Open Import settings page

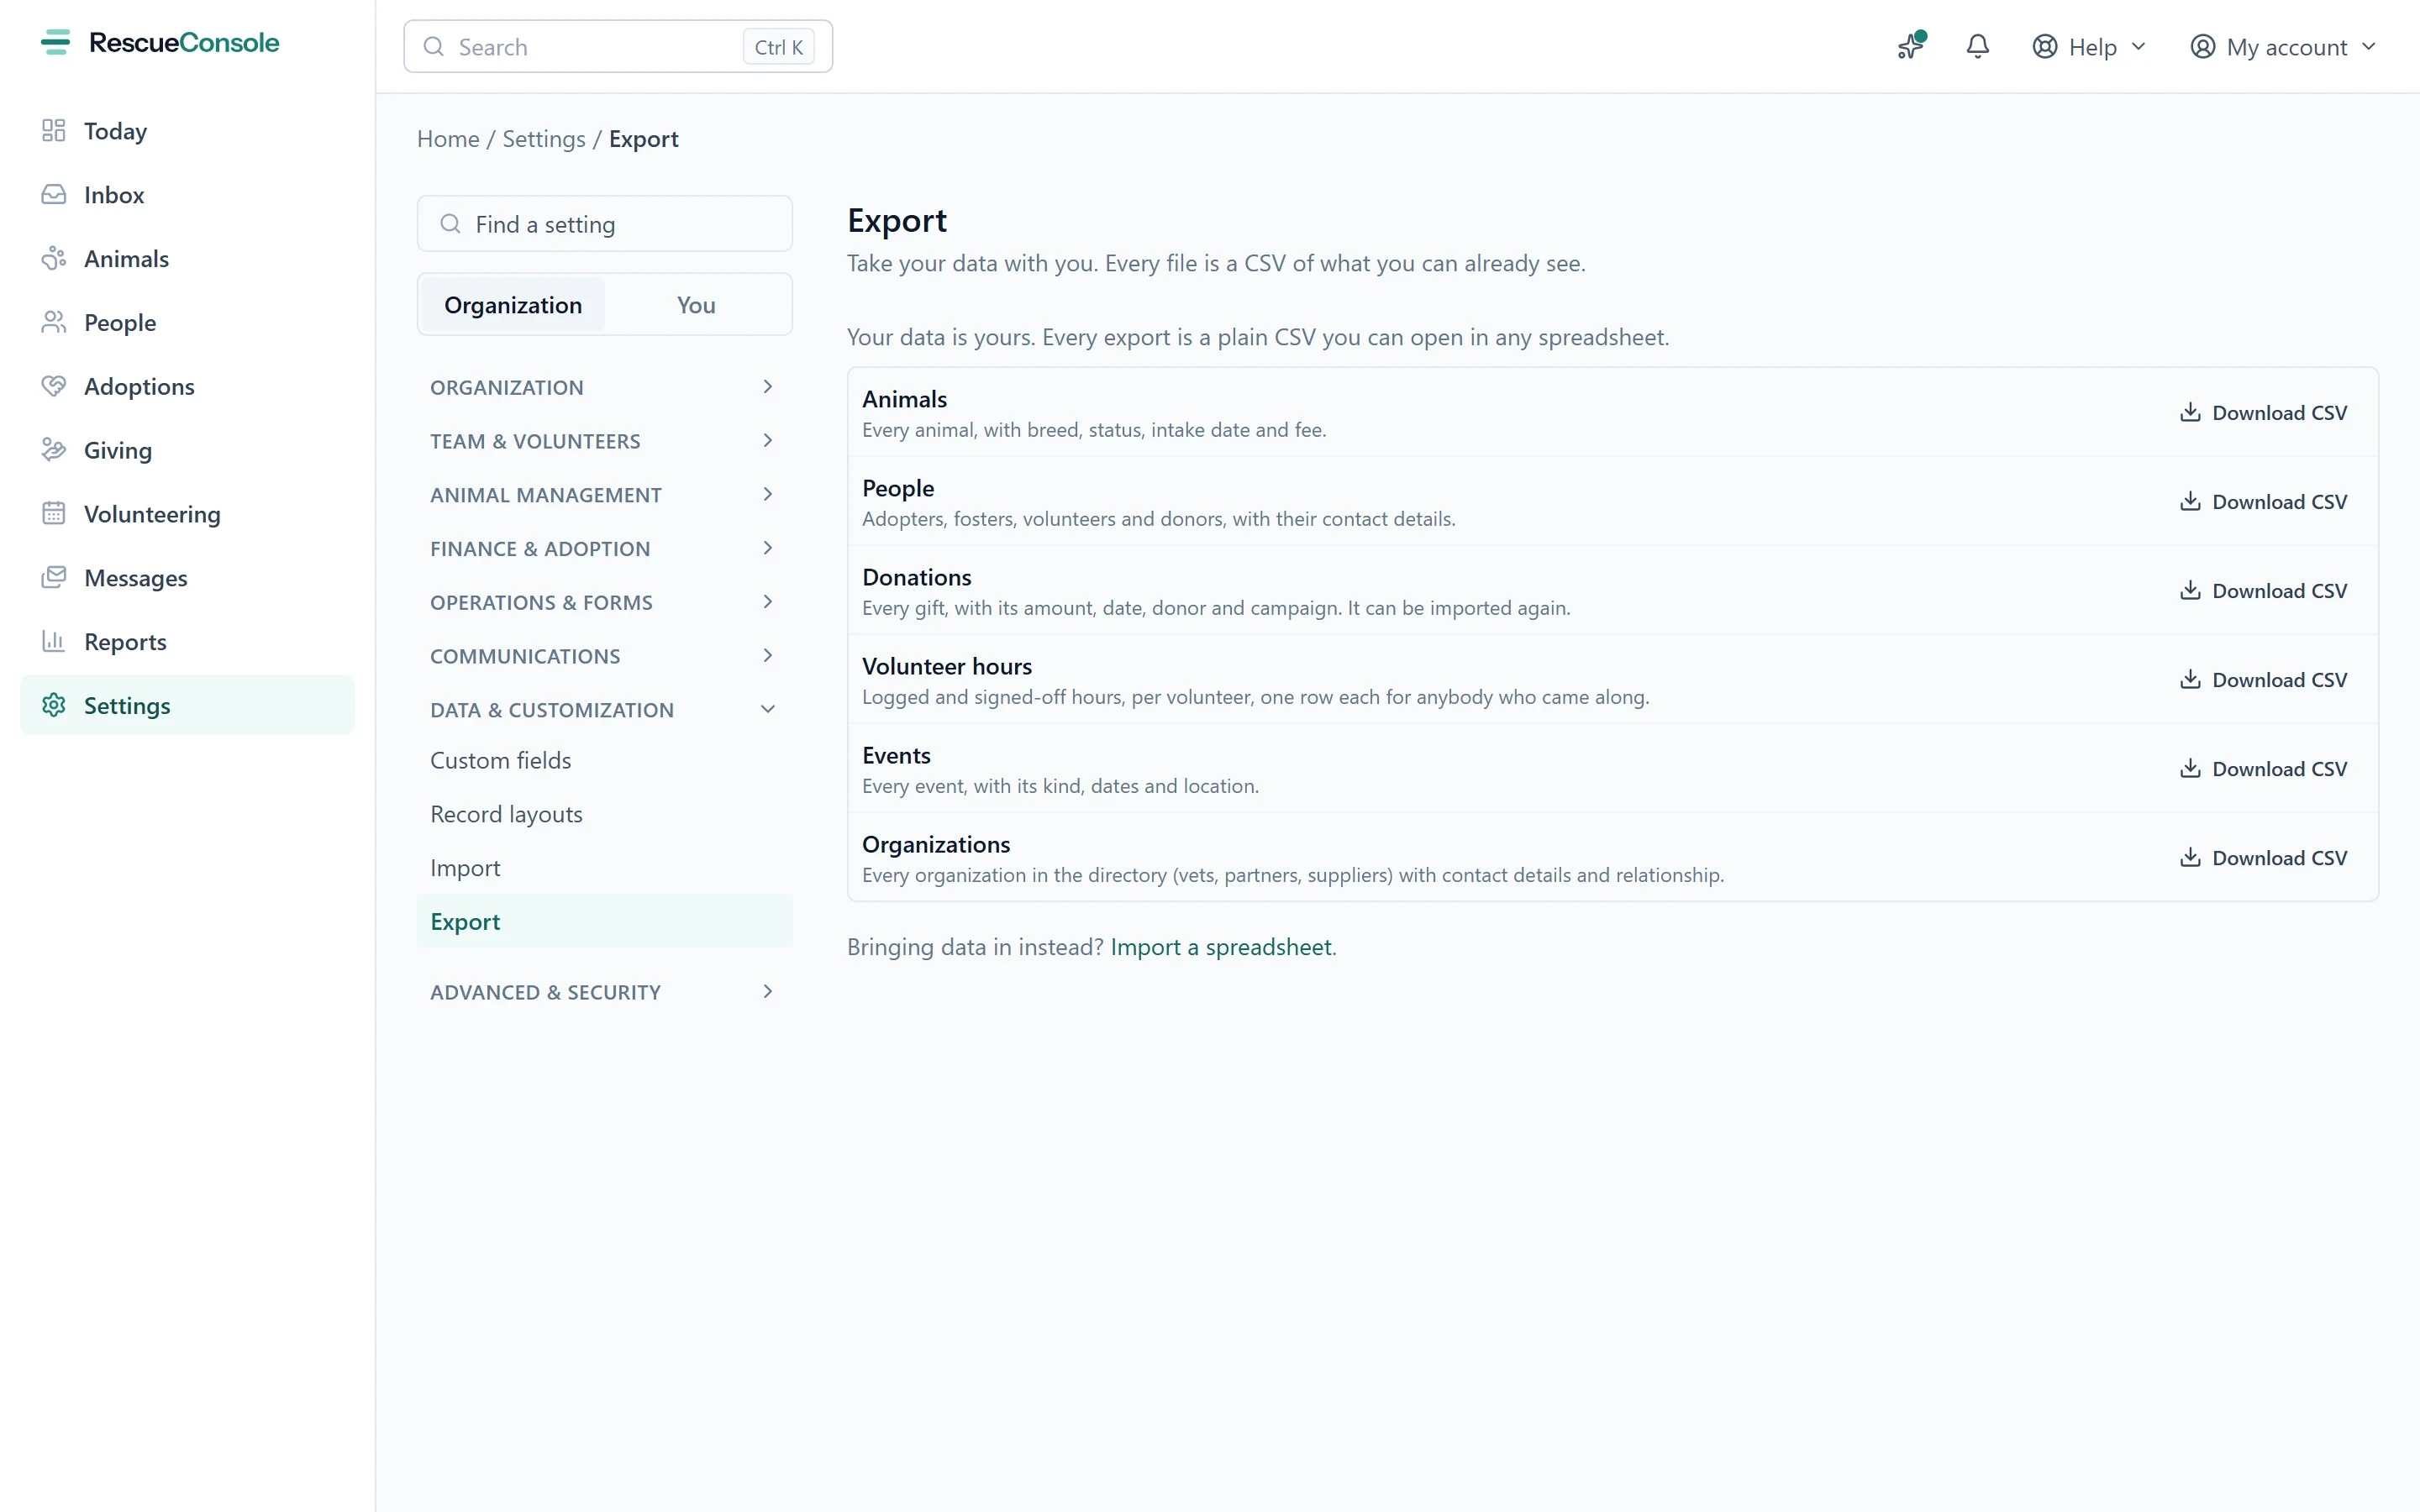(x=604, y=868)
